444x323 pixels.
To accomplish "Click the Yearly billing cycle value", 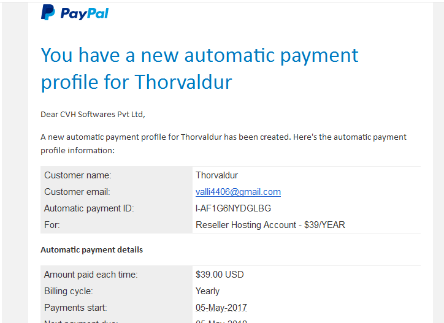I will tap(207, 291).
